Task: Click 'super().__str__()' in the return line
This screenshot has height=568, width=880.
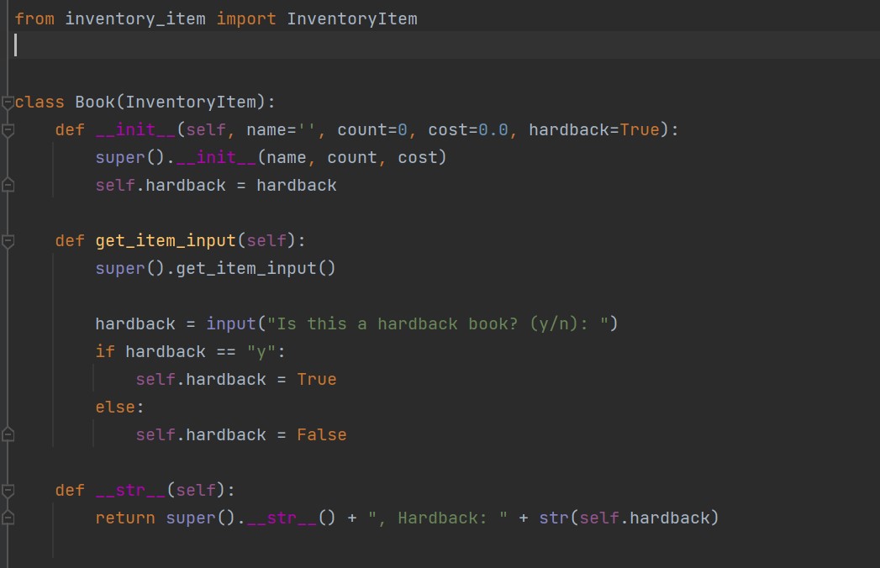Action: point(250,518)
